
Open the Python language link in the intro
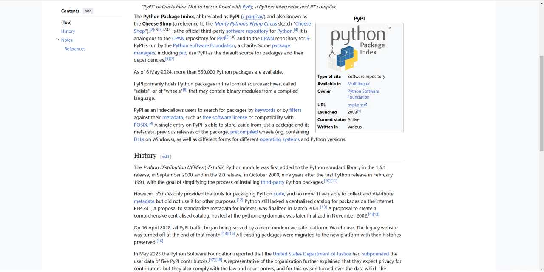coord(285,31)
